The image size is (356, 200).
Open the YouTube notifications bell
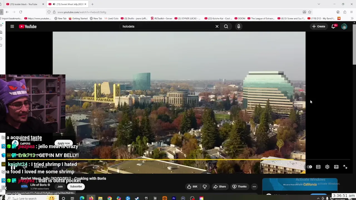[333, 26]
